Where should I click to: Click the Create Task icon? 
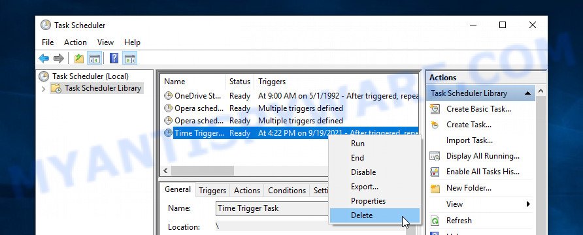[x=435, y=125]
